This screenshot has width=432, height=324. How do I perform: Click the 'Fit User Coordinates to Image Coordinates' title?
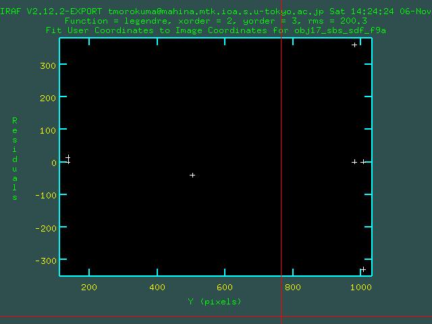156,30
